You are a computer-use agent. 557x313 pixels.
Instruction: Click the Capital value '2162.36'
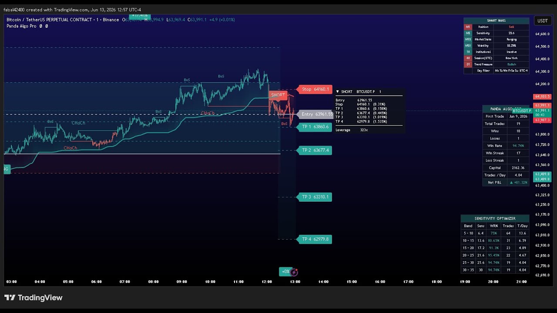pos(518,168)
